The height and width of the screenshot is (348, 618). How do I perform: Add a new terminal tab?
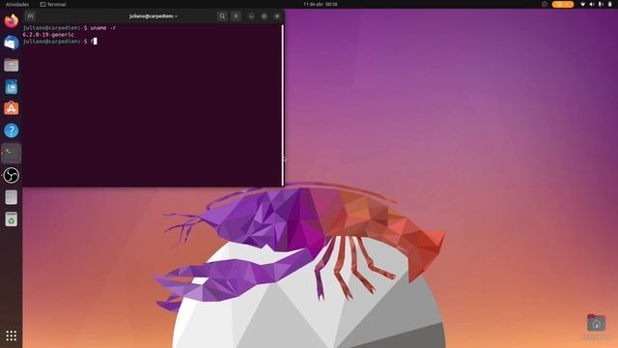30,16
